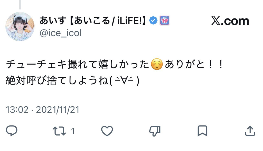Bookmark this tweet
Screen dimensions: 263x151
tap(202, 131)
